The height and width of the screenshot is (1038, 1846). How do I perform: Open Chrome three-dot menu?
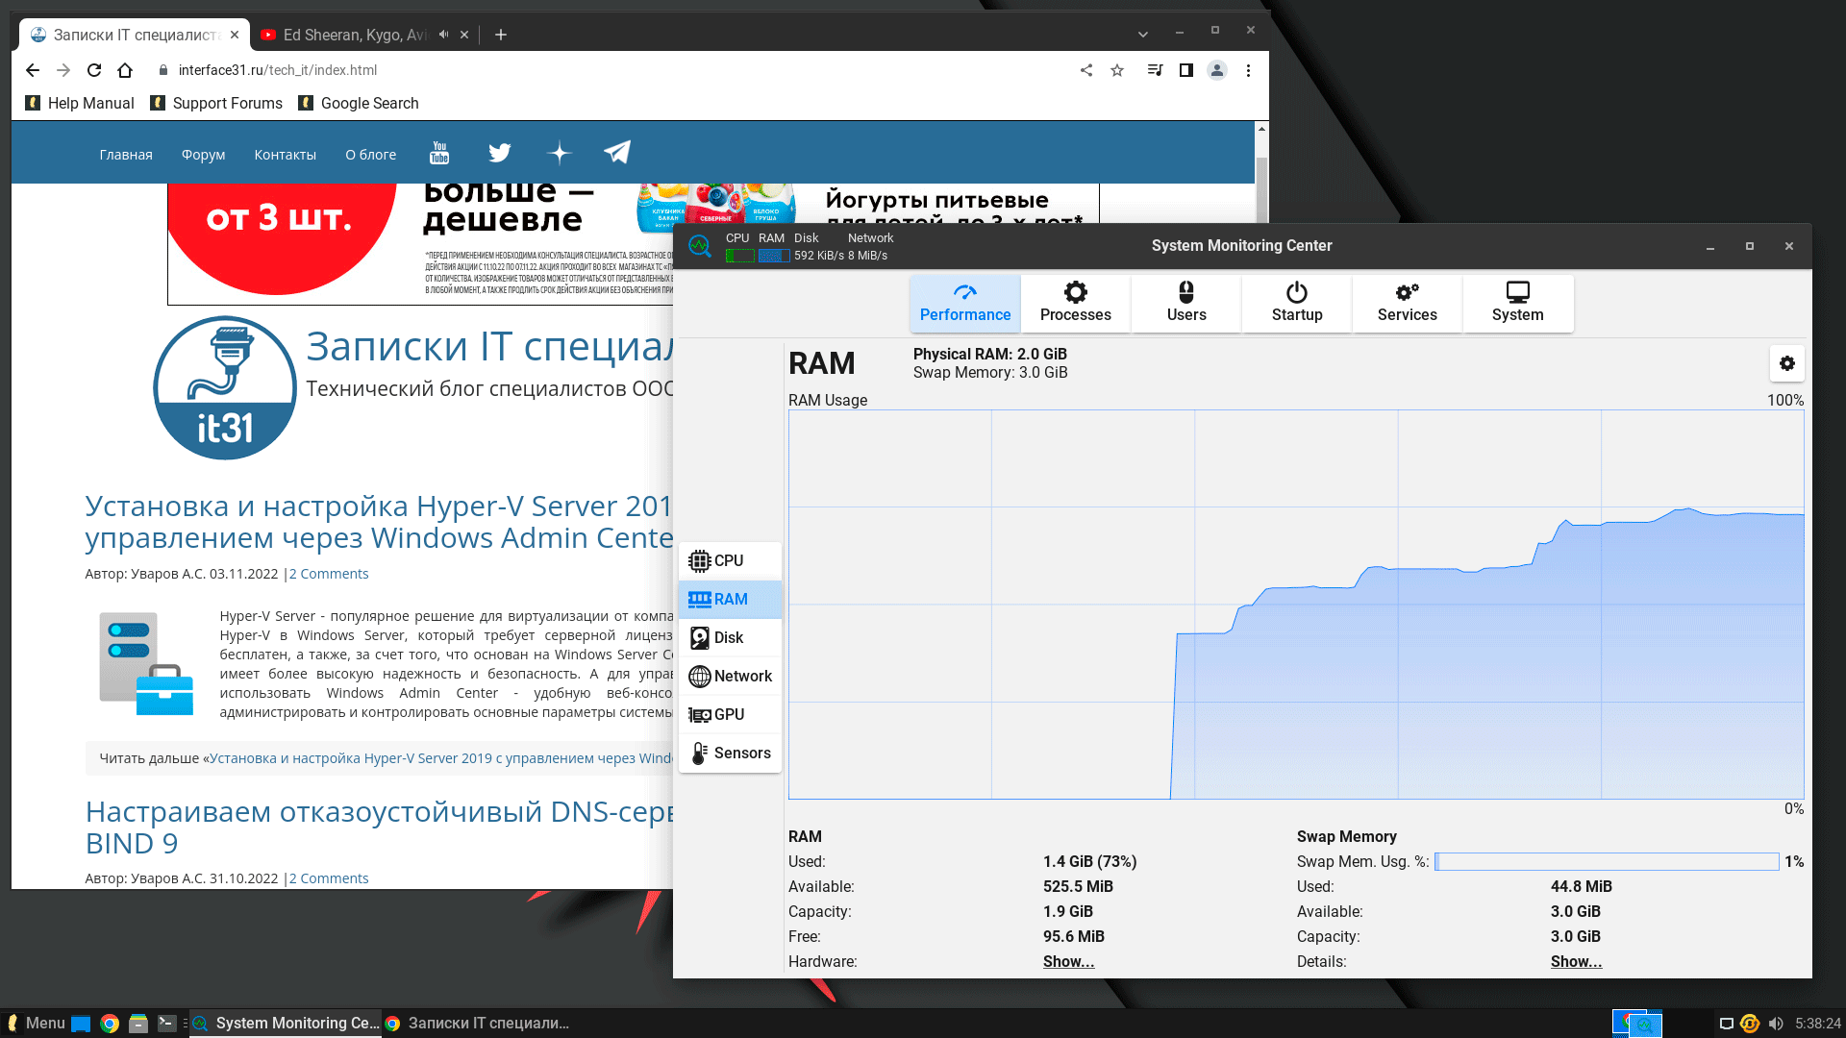click(x=1248, y=70)
